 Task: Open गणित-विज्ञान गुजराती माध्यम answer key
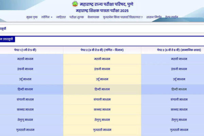(102, 130)
